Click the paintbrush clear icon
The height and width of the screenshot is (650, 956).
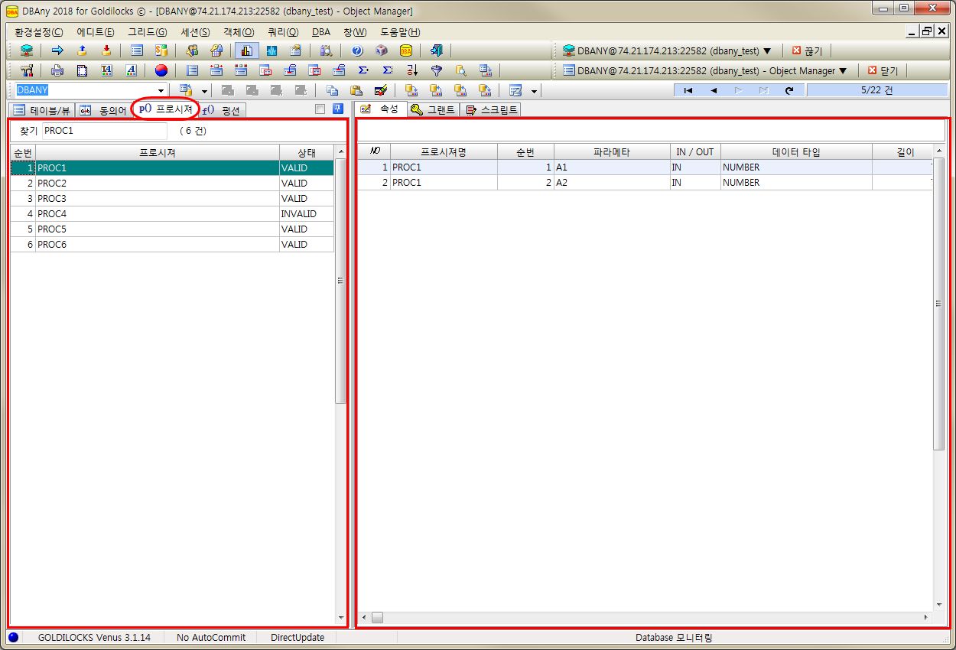[x=380, y=90]
